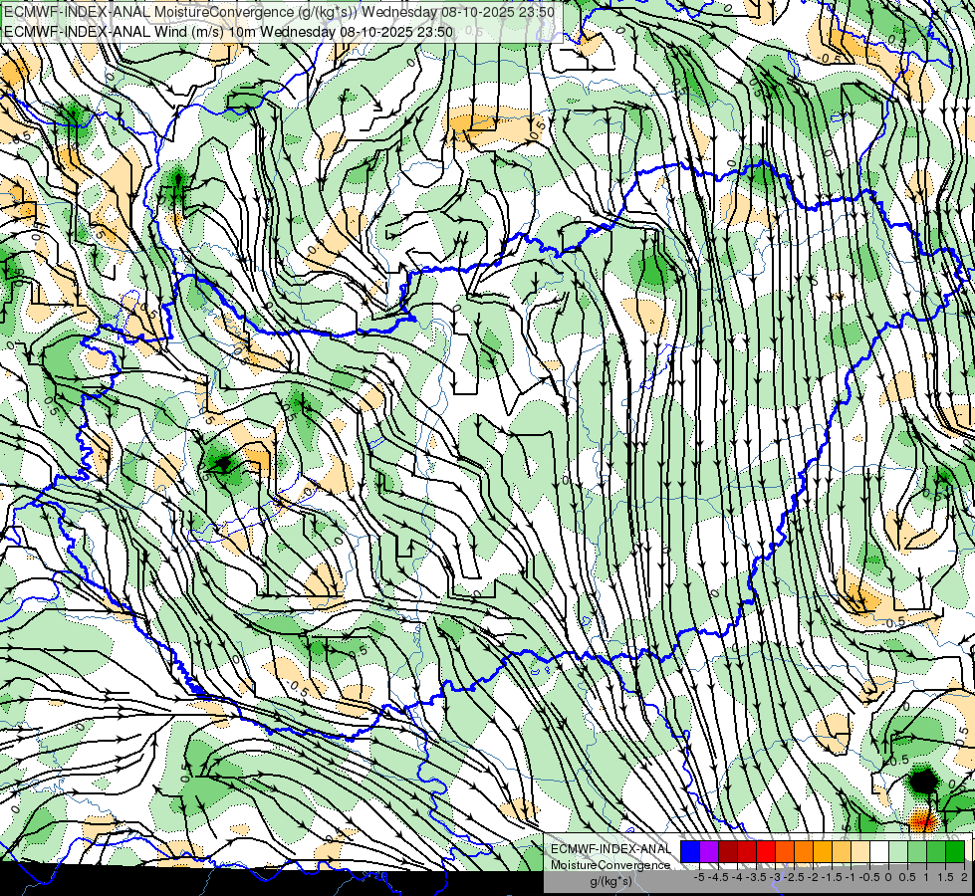Click the legend value '-2.5'
The image size is (975, 896).
pyautogui.click(x=795, y=877)
